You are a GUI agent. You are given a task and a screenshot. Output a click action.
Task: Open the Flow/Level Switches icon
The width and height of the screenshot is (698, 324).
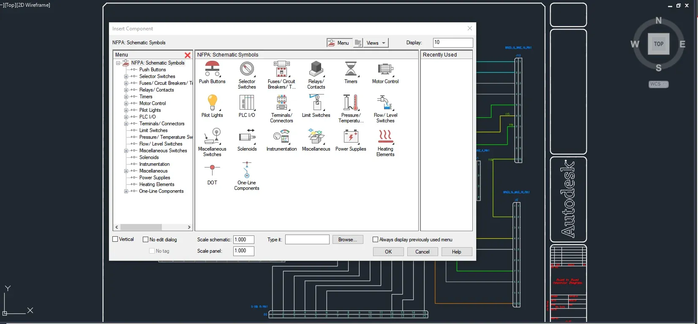click(385, 103)
